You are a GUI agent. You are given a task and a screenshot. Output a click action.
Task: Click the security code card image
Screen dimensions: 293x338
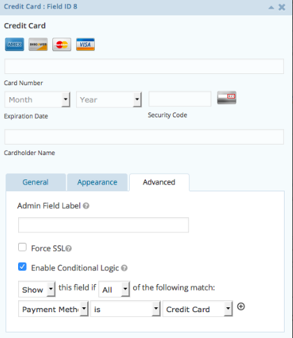(x=227, y=98)
